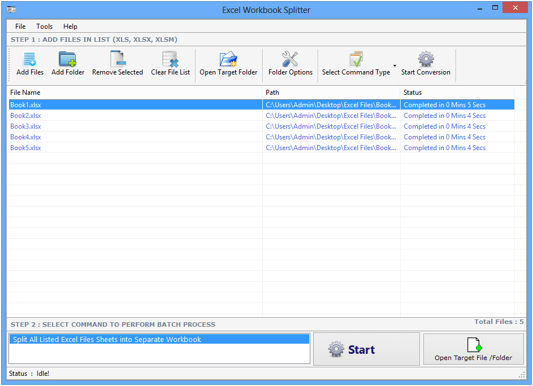Open the Tools menu
This screenshot has height=386, width=533.
(44, 27)
